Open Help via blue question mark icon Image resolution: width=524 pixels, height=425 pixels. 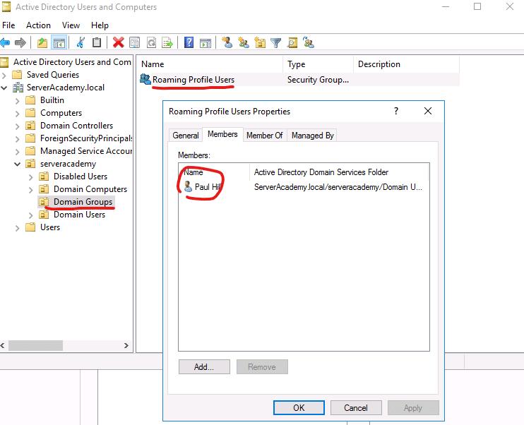189,42
